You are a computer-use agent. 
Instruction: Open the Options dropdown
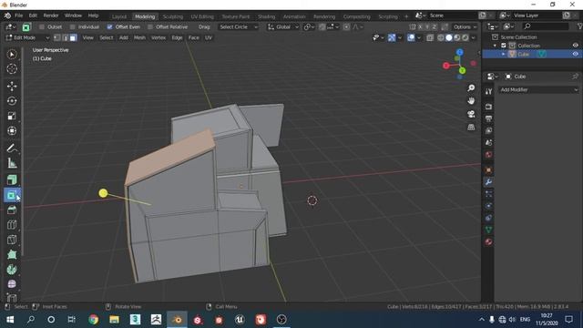[x=465, y=26]
